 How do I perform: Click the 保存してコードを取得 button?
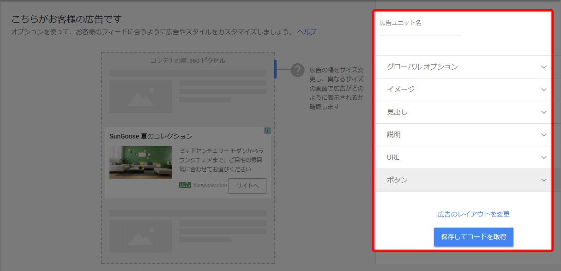[474, 237]
